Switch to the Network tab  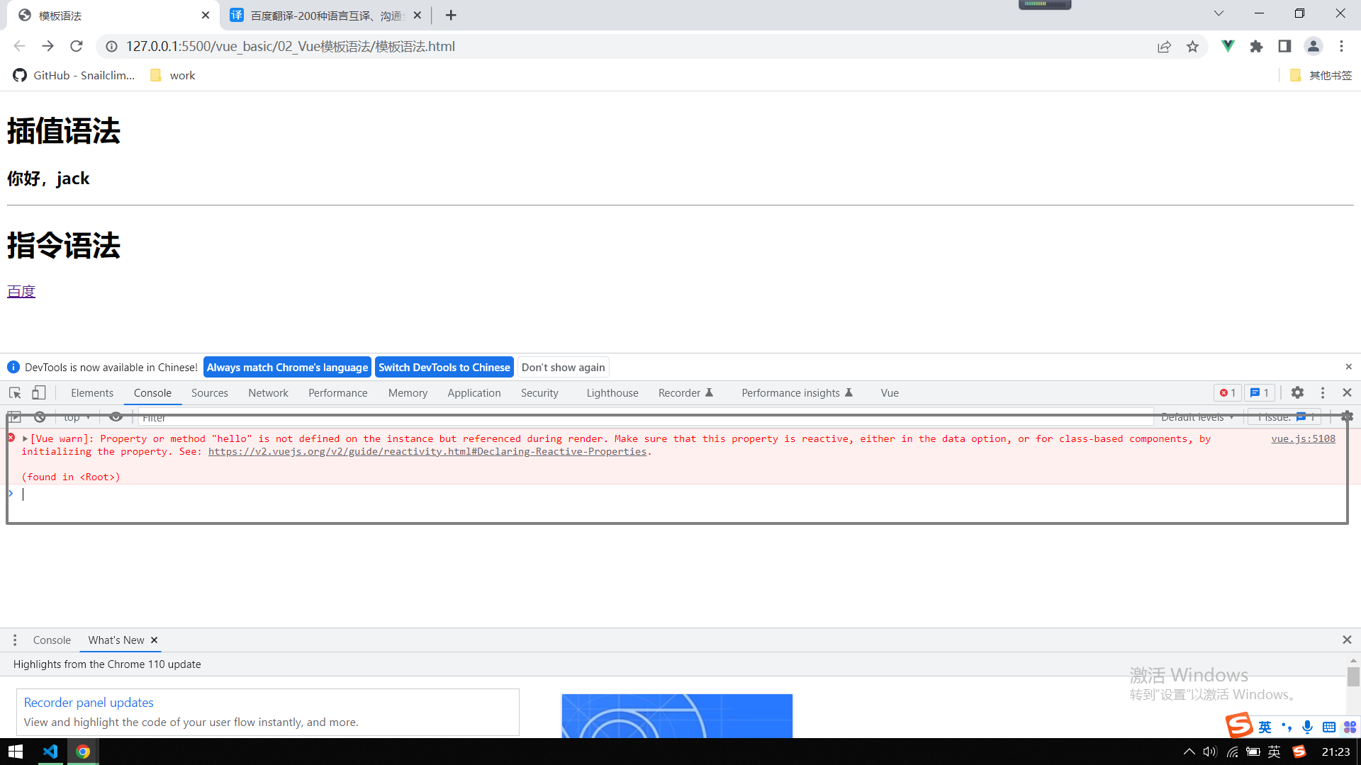tap(268, 392)
